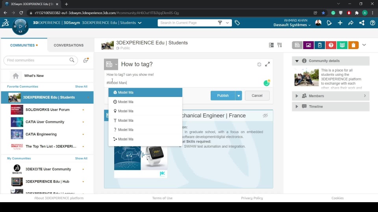The width and height of the screenshot is (378, 212).
Task: Select Model Ma tag with question mark
Action: coord(145,130)
